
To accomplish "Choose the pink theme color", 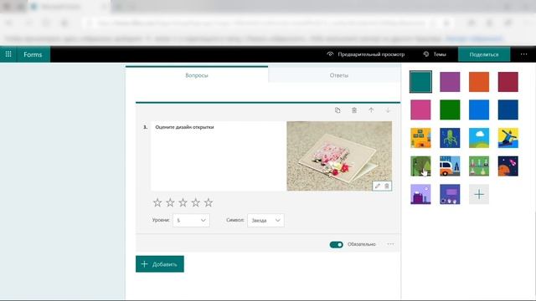I will (420, 110).
